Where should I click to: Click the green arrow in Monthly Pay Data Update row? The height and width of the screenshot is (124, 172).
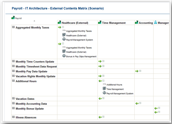coord(136,71)
